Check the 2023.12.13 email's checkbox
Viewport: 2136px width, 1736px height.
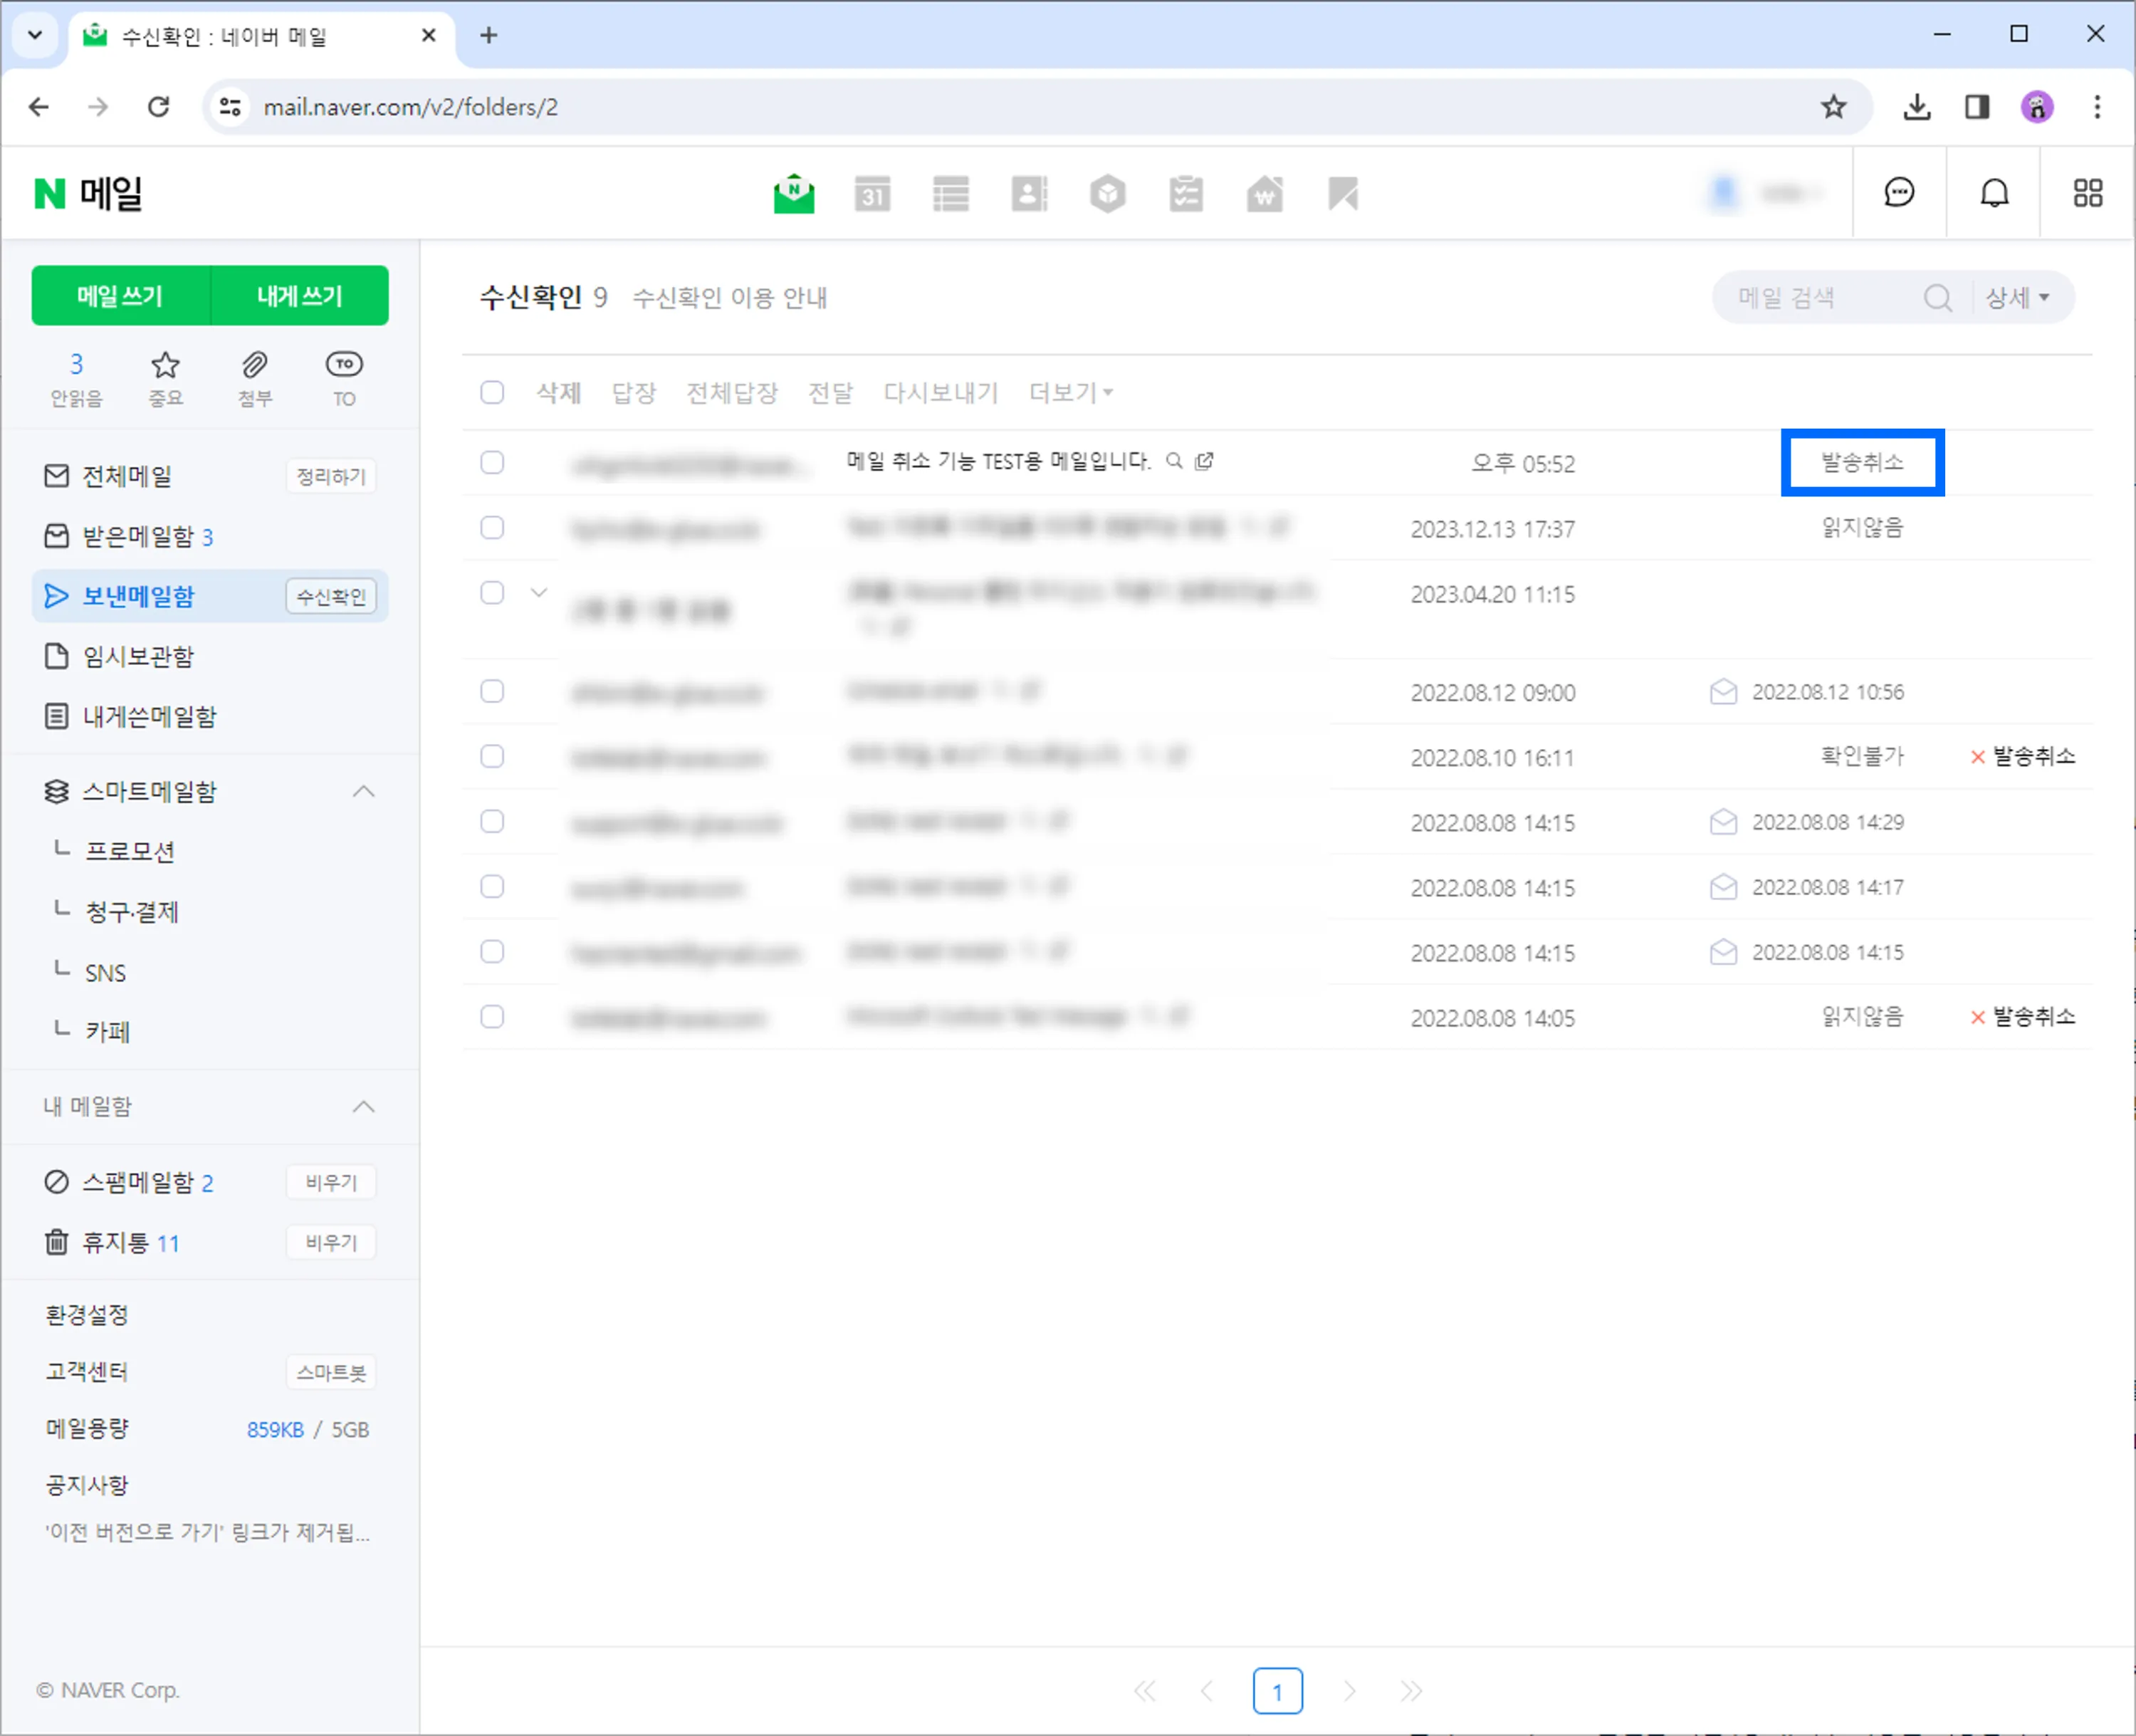[x=492, y=528]
